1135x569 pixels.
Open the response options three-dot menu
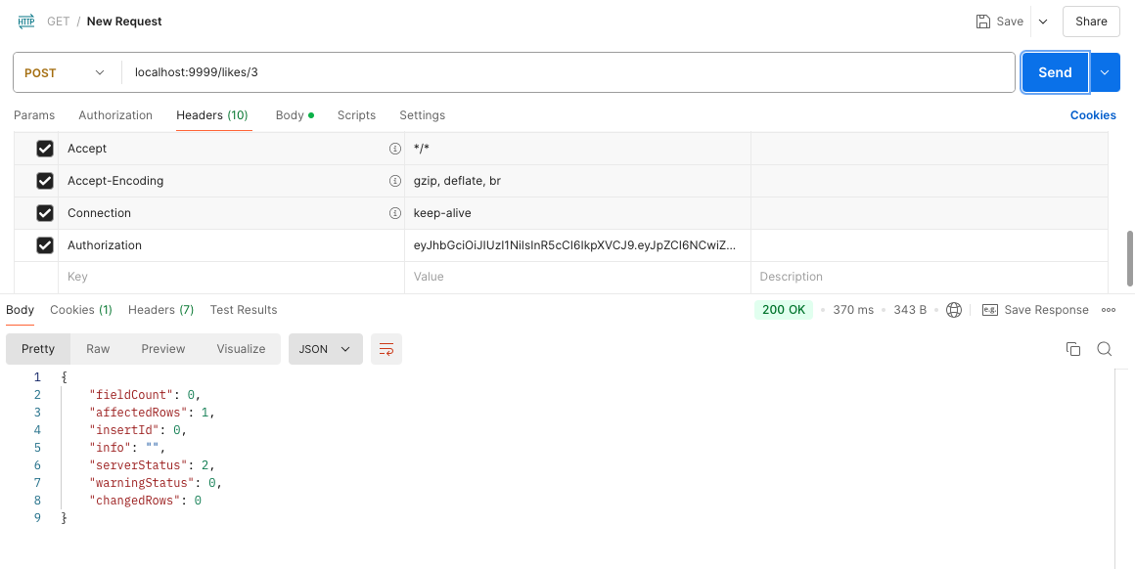1109,310
